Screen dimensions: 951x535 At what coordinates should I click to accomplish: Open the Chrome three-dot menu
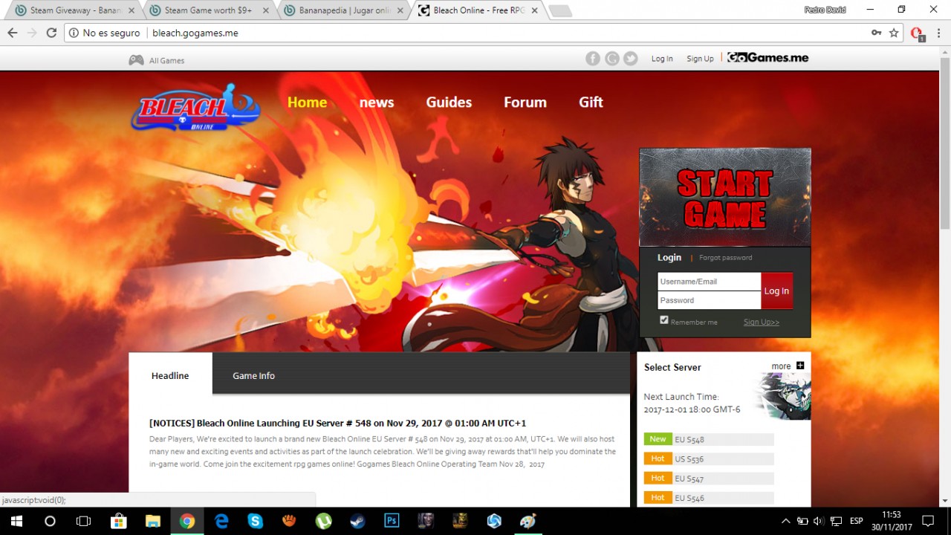pos(939,33)
